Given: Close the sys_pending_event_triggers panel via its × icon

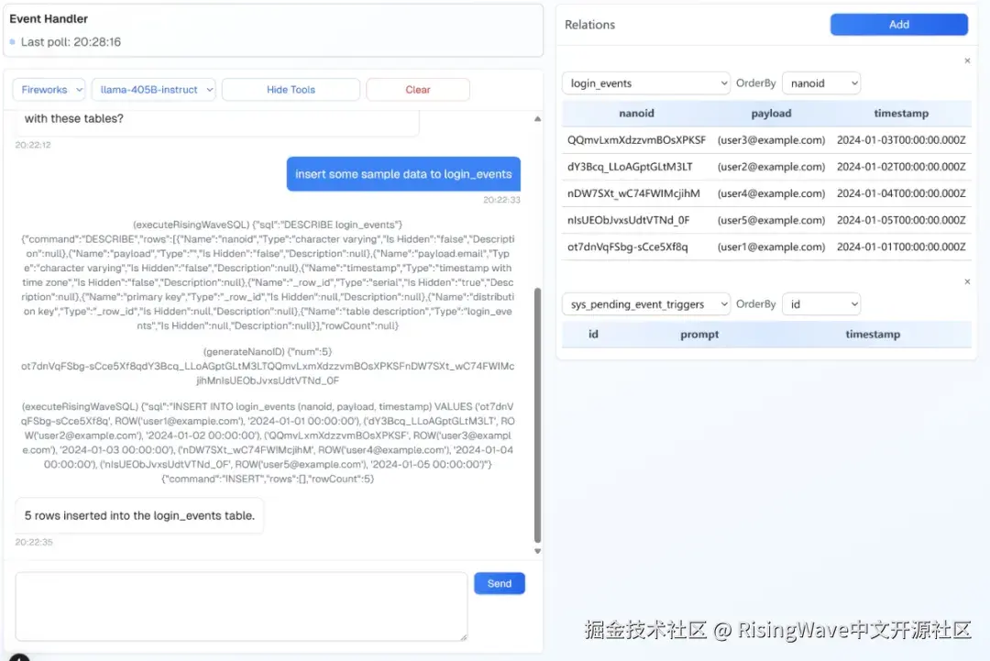Looking at the screenshot, I should coord(968,281).
